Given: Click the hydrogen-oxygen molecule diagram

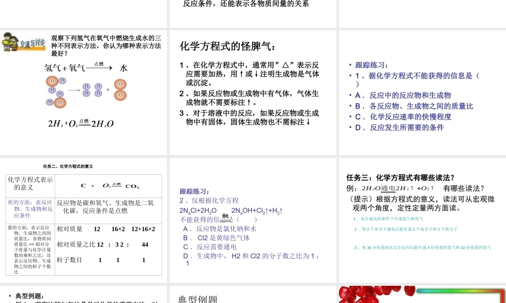Looking at the screenshot, I should (86, 92).
